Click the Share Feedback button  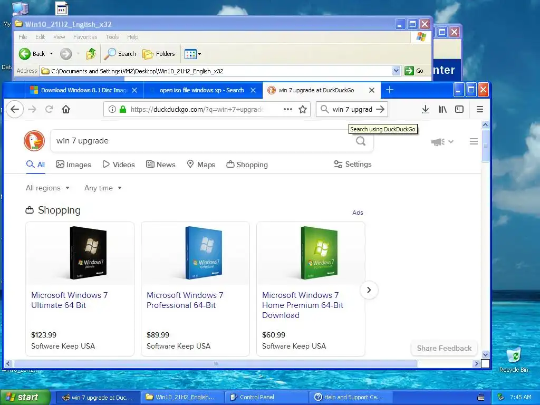444,348
